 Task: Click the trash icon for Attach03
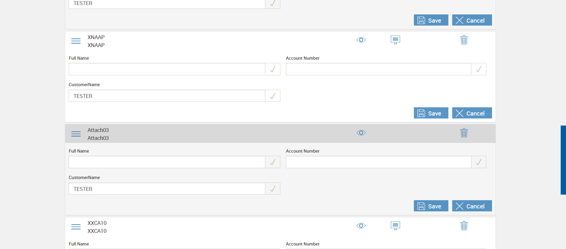(464, 133)
